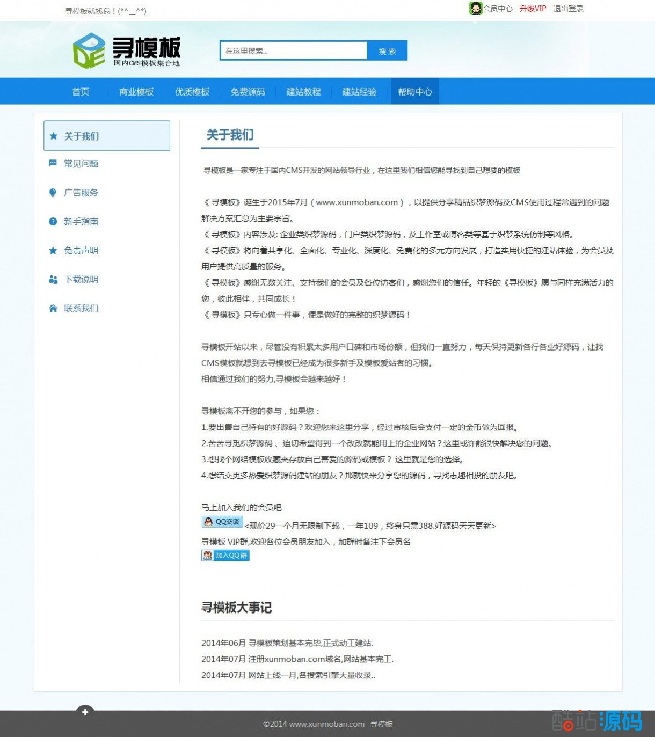Click the lightbulb icon beside 广告服务

[53, 193]
